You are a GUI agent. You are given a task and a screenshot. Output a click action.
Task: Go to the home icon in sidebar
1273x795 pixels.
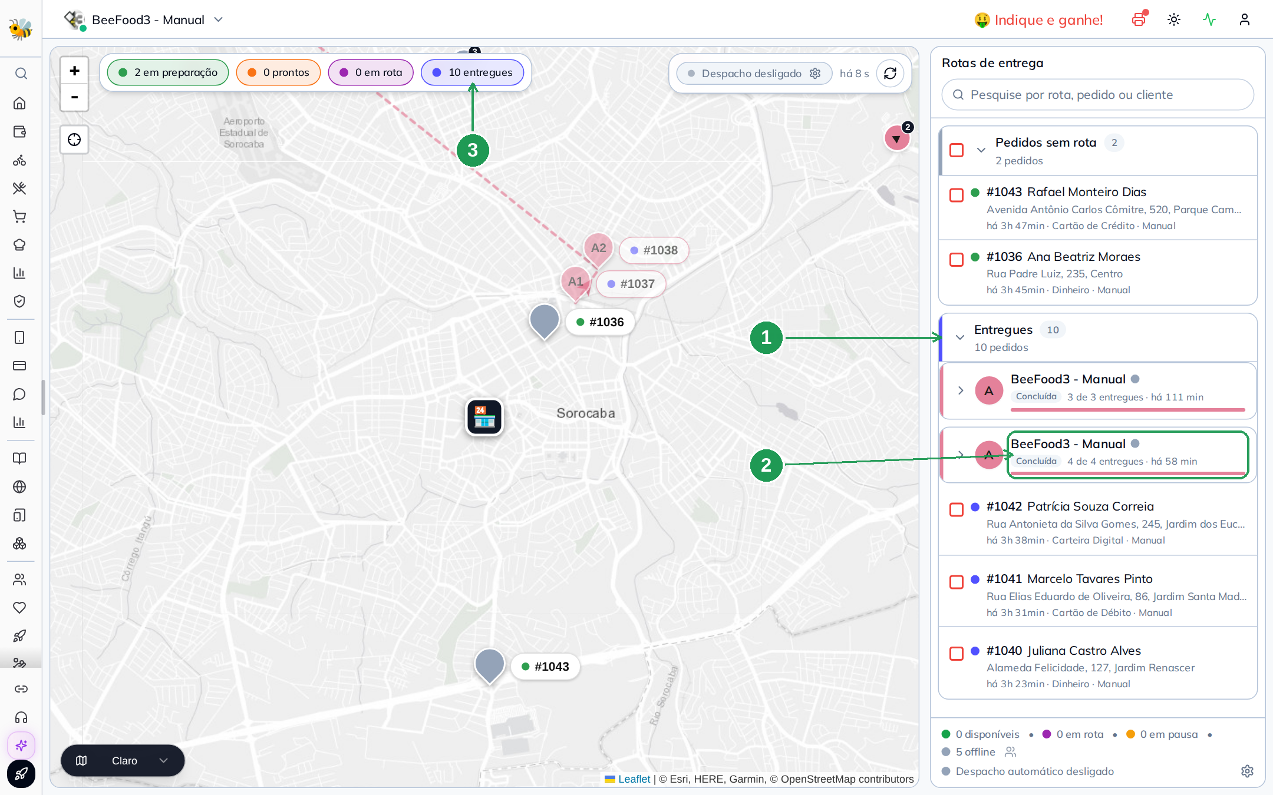click(20, 103)
